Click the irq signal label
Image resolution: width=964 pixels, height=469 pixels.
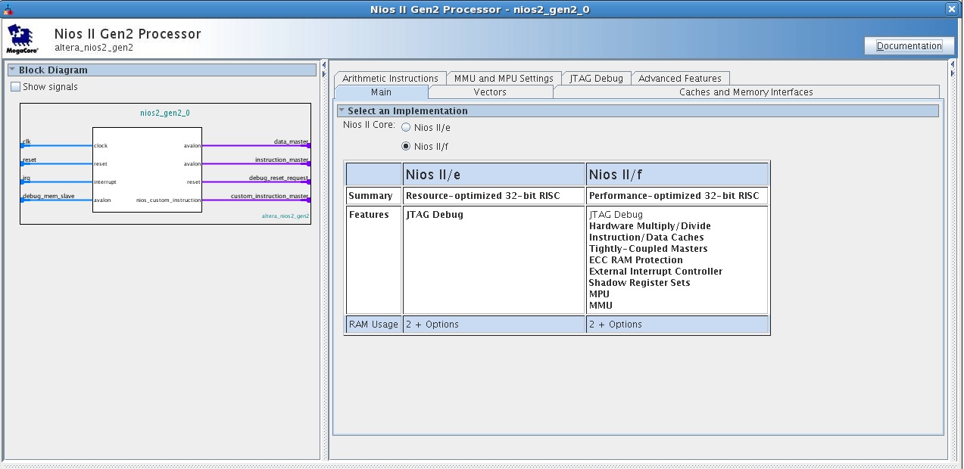26,179
